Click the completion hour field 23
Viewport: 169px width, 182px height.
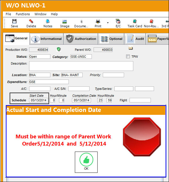pyautogui.click(x=100, y=100)
